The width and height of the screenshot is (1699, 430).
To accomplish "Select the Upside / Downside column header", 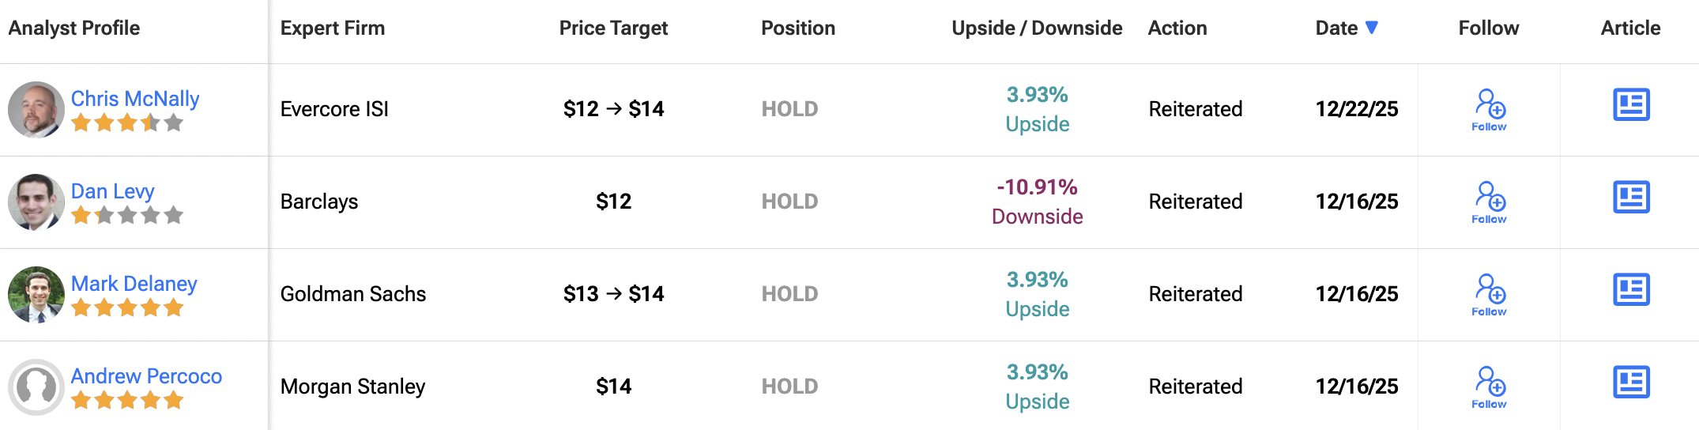I will (x=1037, y=28).
